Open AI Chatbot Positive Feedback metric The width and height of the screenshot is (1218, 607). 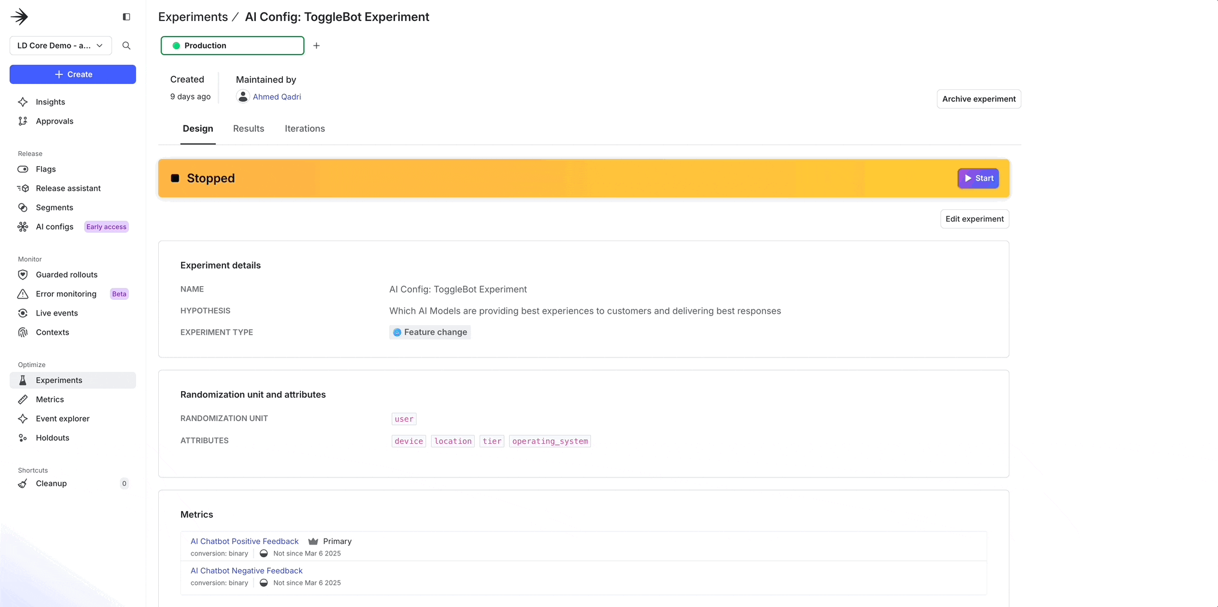tap(245, 541)
